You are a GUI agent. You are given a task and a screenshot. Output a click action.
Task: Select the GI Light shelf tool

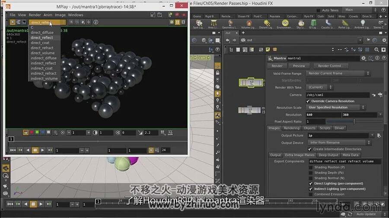tap(312, 25)
